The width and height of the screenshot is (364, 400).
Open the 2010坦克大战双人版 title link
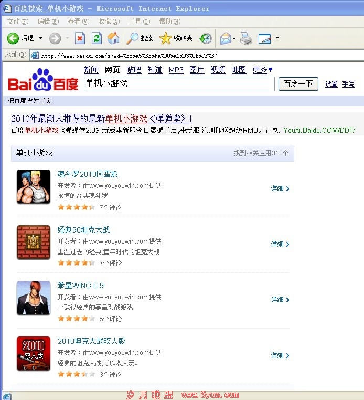[91, 341]
